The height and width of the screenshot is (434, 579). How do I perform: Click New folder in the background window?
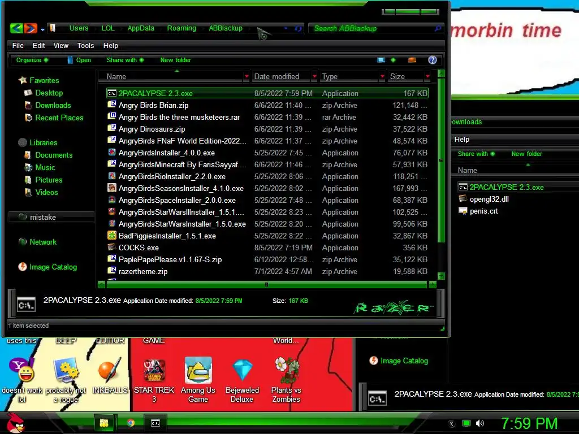(526, 154)
